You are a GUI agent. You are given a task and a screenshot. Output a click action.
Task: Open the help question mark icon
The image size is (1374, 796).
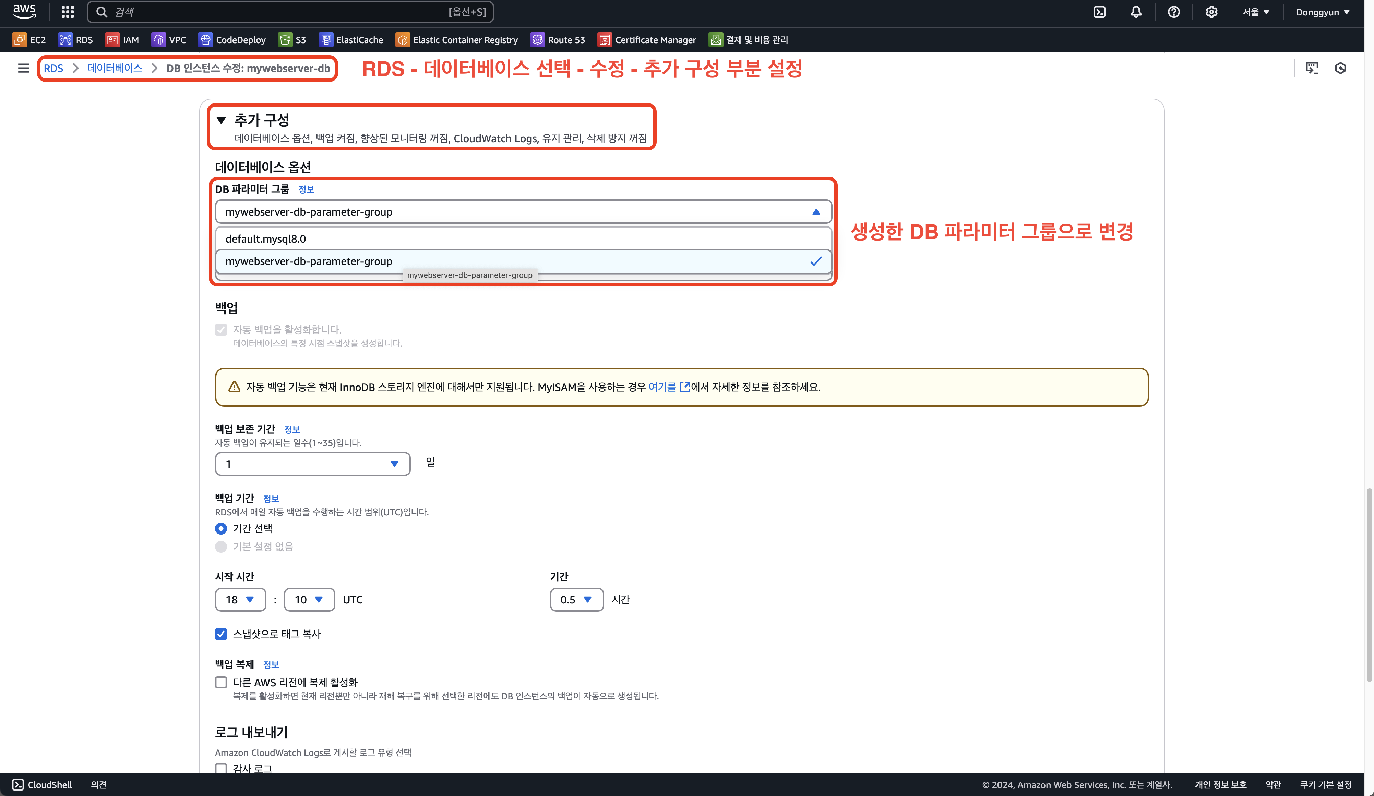1173,12
